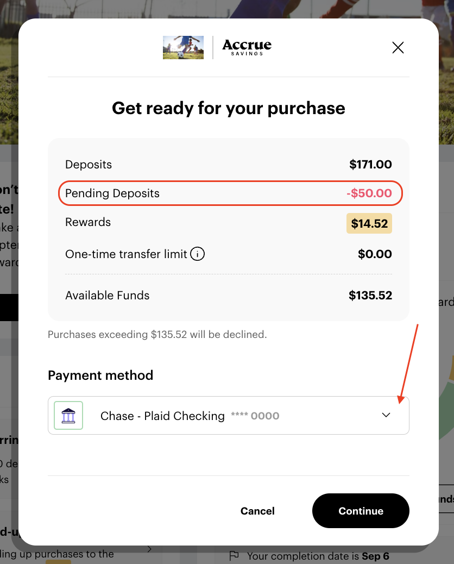Click the One-time transfer limit label
The height and width of the screenshot is (564, 454).
(x=126, y=254)
